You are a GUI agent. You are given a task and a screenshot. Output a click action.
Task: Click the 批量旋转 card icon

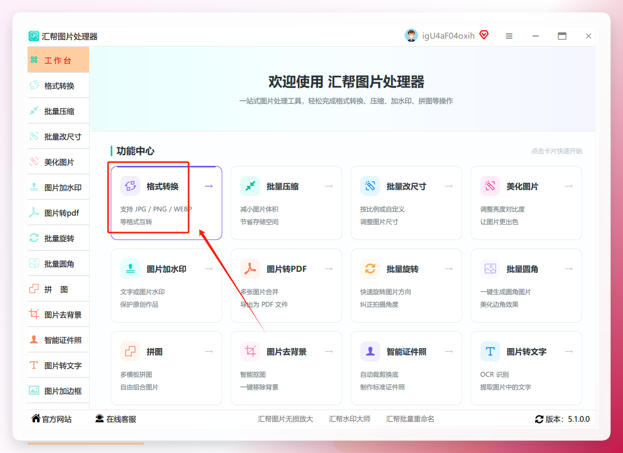click(370, 269)
